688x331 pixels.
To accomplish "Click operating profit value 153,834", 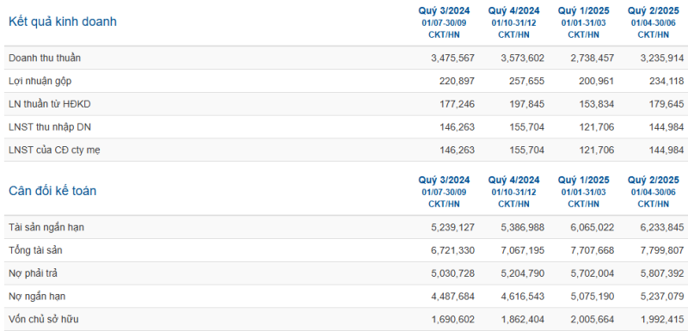I will coord(596,104).
